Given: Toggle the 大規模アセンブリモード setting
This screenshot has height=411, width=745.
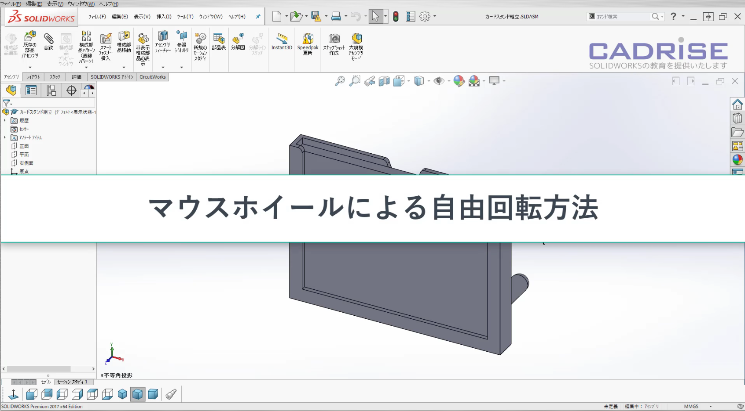Looking at the screenshot, I should (x=356, y=44).
